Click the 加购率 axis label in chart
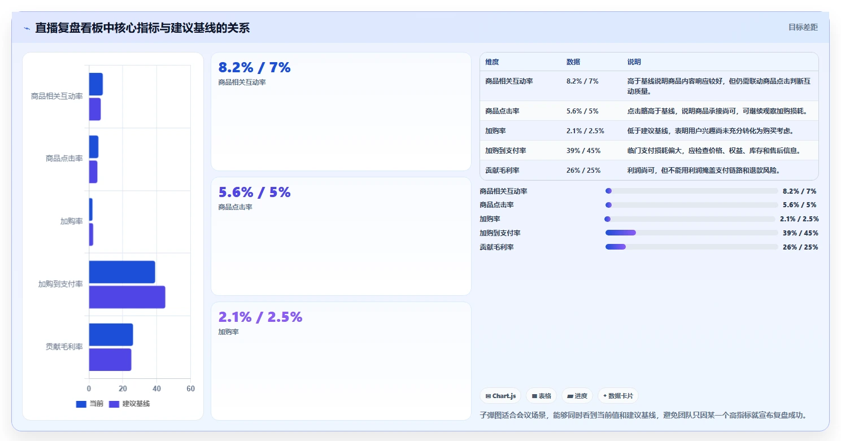This screenshot has height=441, width=841. 72,221
